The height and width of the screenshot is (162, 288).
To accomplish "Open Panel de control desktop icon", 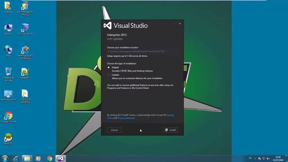I will pyautogui.click(x=8, y=95).
